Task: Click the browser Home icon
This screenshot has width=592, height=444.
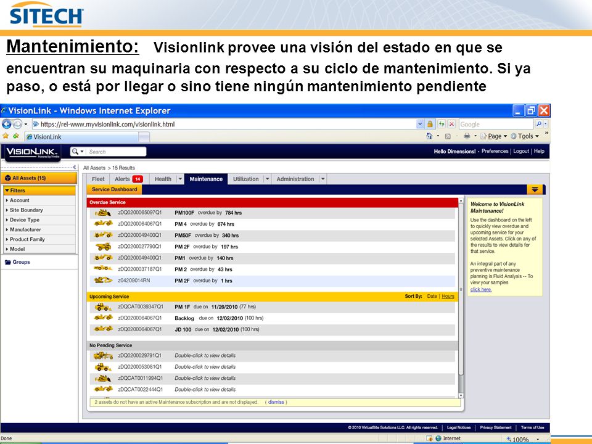Action: pos(429,136)
